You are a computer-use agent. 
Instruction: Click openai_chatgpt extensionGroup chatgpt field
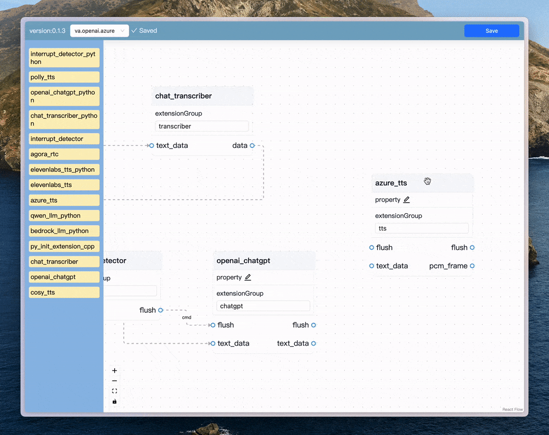(263, 306)
